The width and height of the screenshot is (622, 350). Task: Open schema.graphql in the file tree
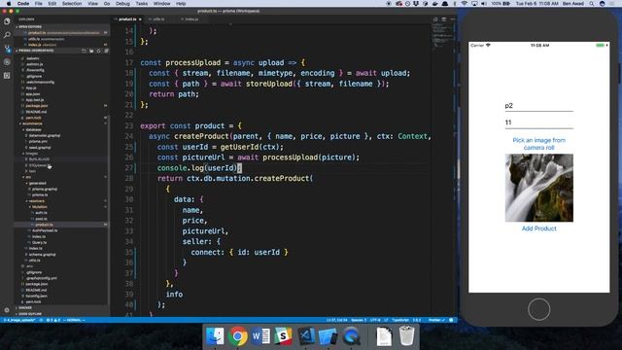(42, 255)
